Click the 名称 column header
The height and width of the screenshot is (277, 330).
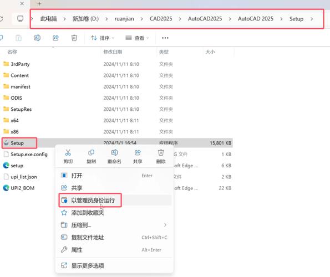12,52
